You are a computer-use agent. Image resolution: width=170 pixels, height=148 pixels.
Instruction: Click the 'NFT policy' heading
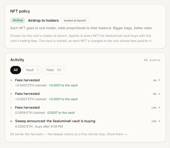pos(20,11)
